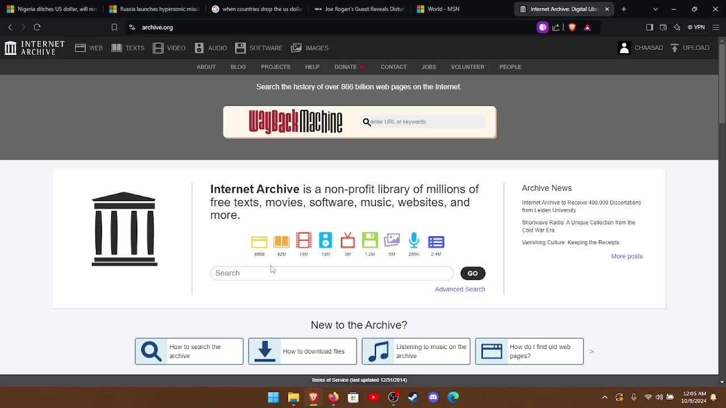Open Listening to music on the archive card
The height and width of the screenshot is (408, 726).
pos(416,351)
